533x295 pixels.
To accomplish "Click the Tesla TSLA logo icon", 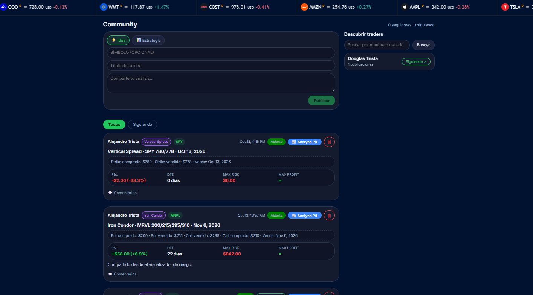I will 505,7.
